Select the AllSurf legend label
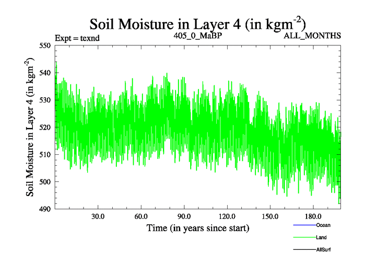This screenshot has height=274, width=365. [x=323, y=250]
